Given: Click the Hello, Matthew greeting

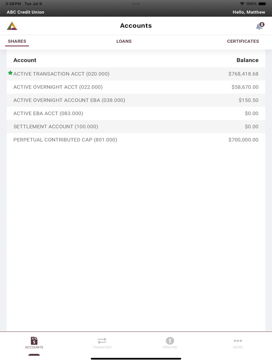Looking at the screenshot, I should pos(249,12).
